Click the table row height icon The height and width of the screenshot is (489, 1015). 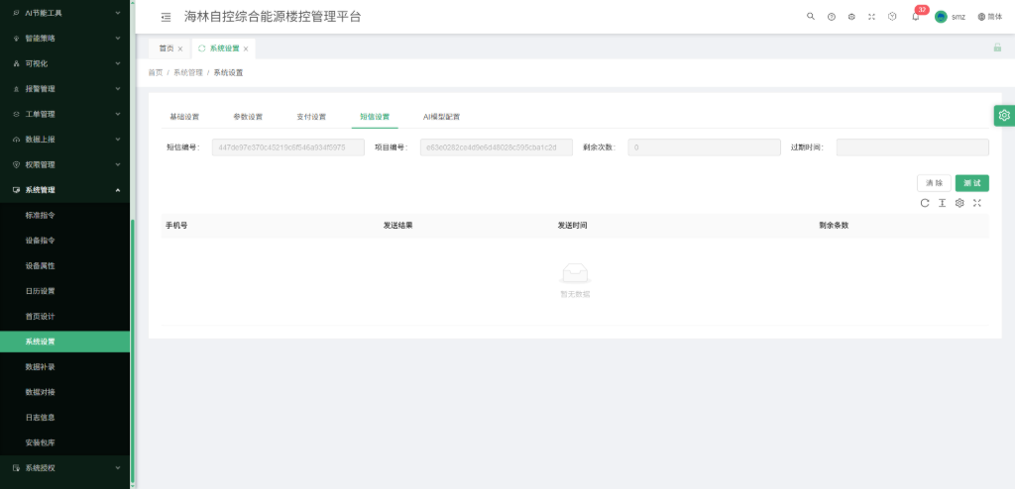point(942,203)
